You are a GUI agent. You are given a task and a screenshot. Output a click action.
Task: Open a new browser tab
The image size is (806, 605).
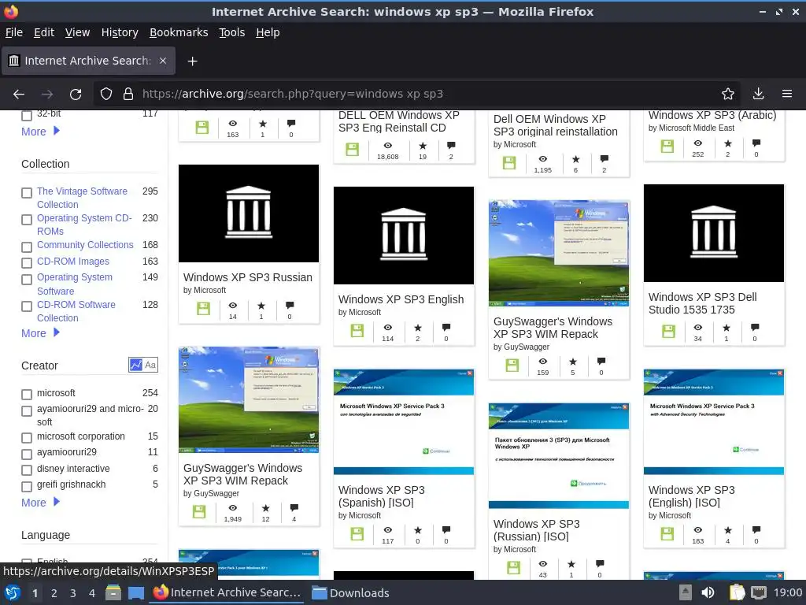coord(192,61)
